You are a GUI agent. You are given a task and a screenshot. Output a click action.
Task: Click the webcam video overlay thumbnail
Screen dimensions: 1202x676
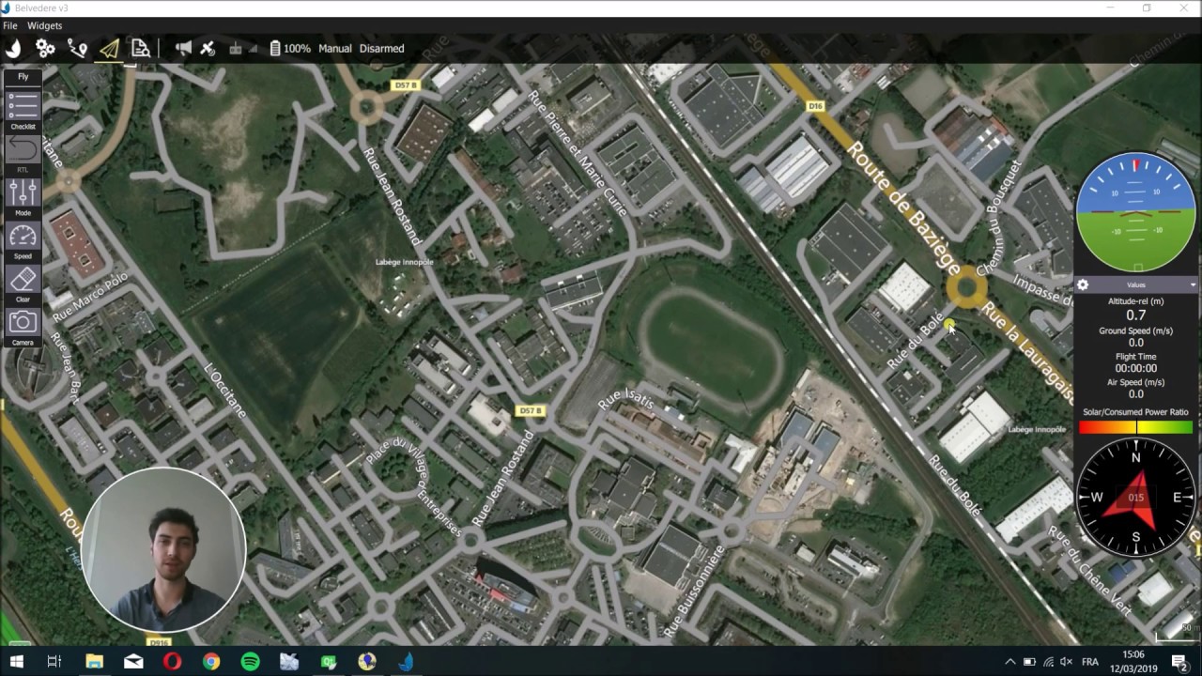pyautogui.click(x=163, y=549)
